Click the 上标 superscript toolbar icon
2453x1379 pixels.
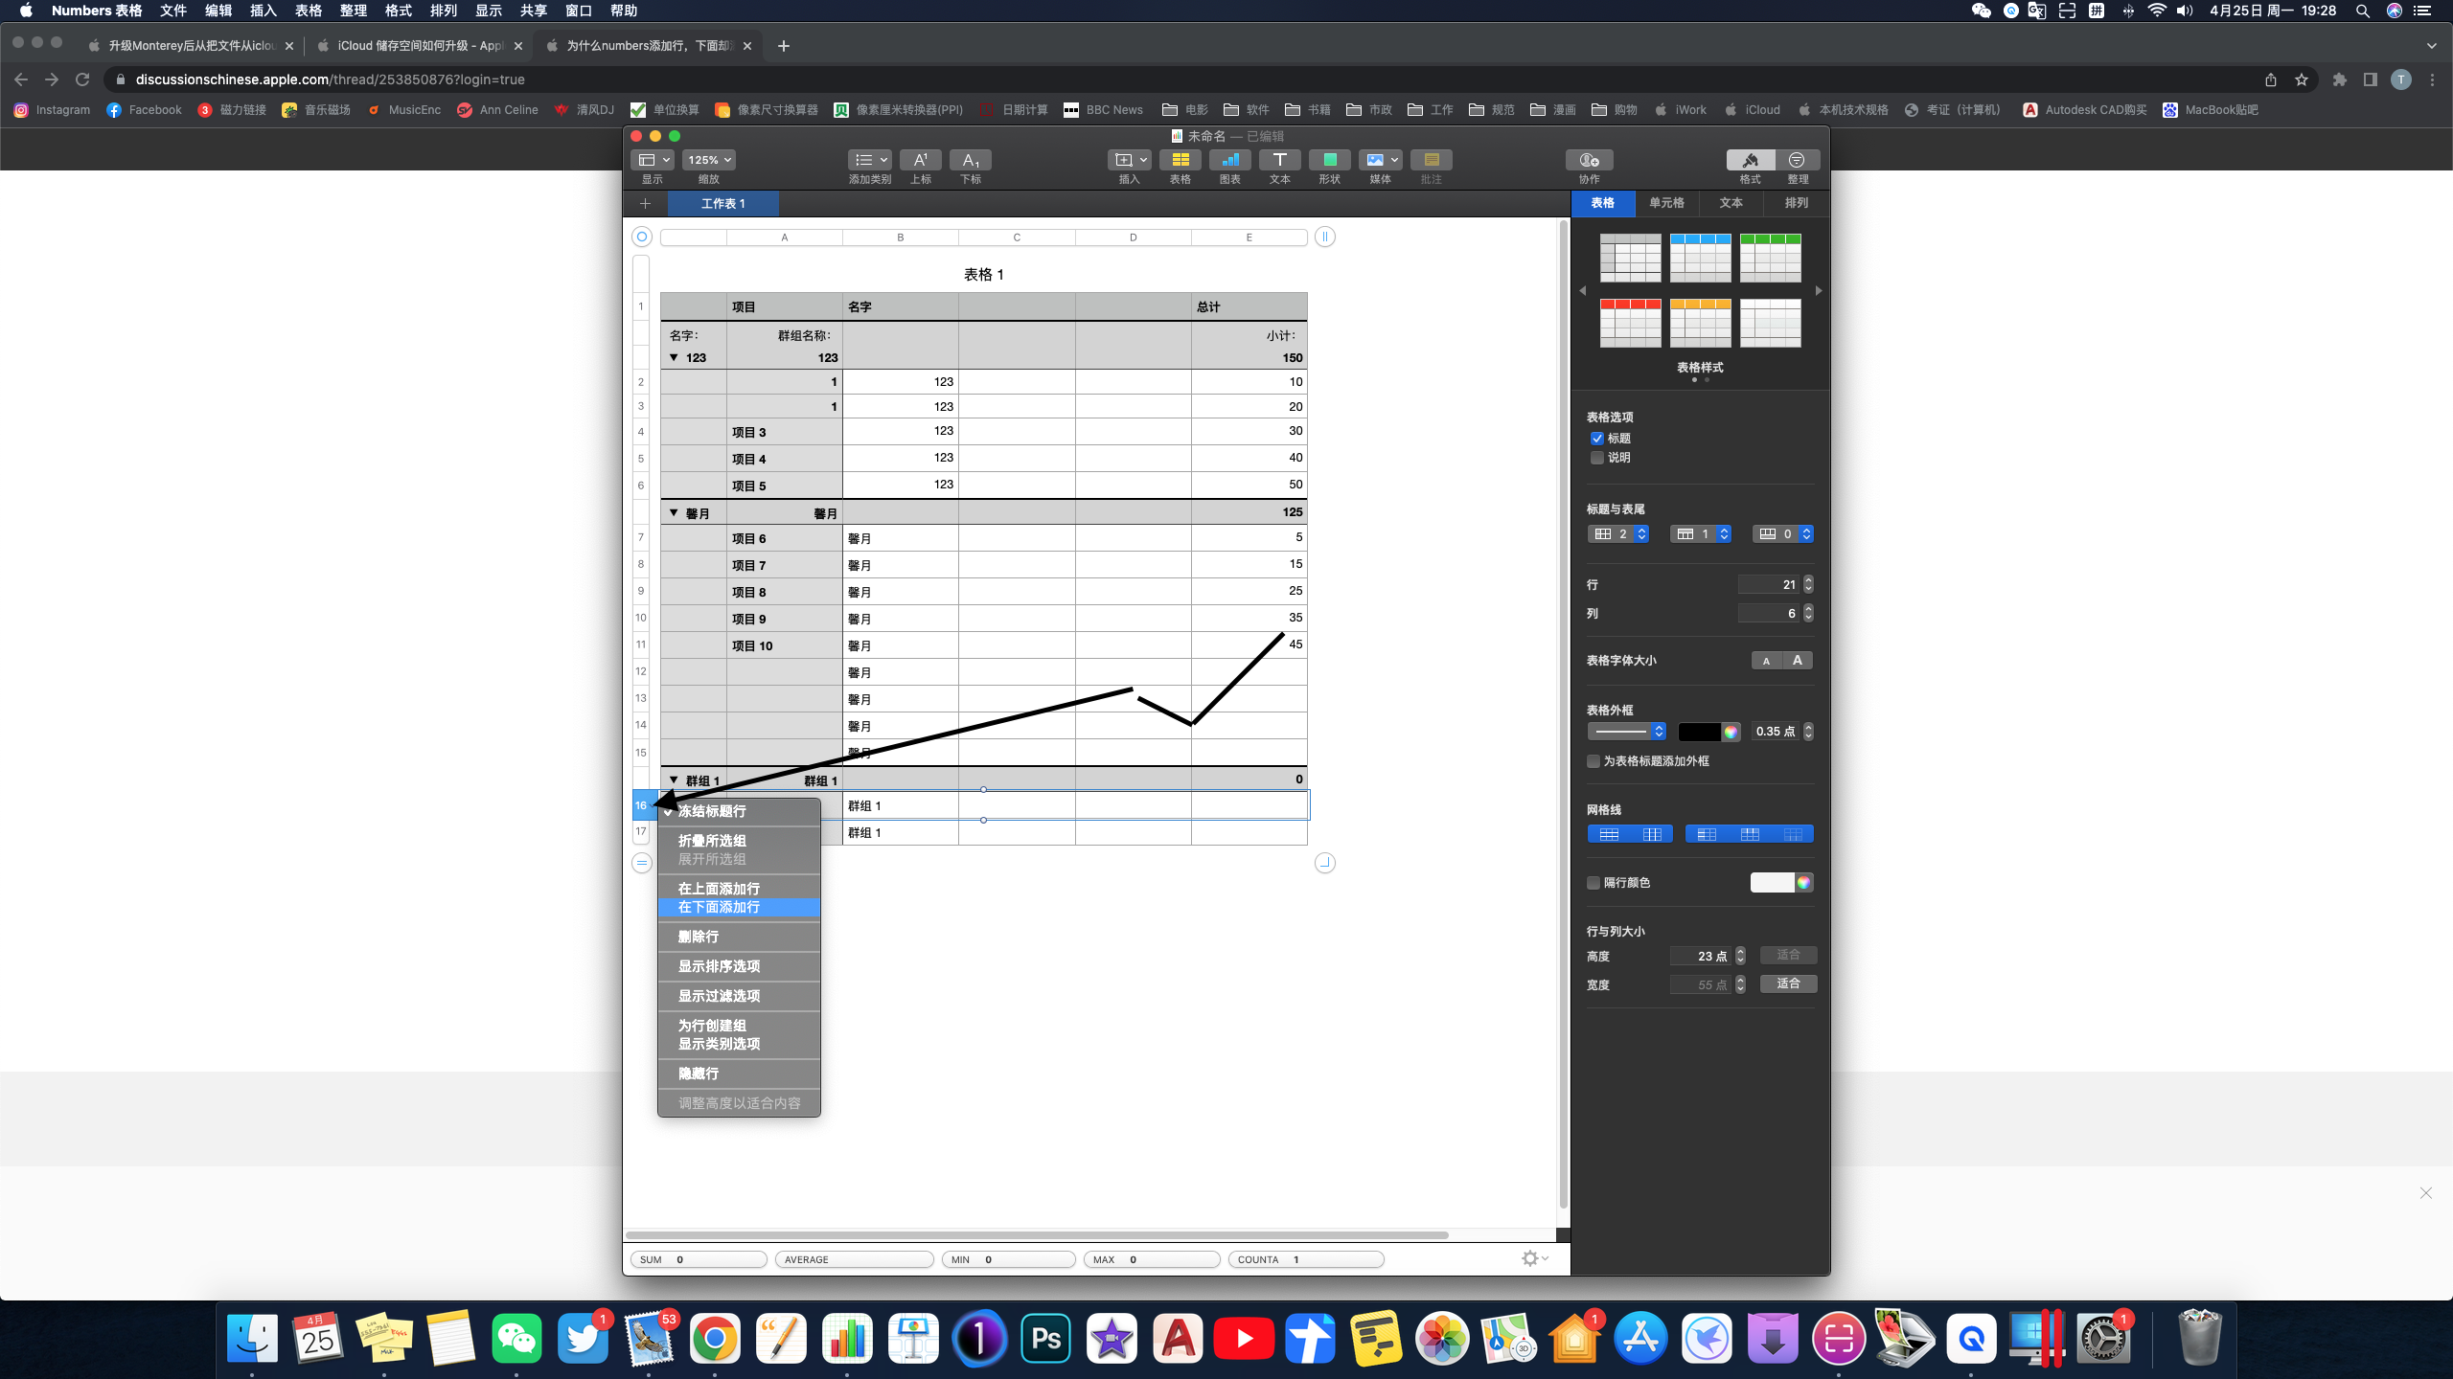click(920, 160)
